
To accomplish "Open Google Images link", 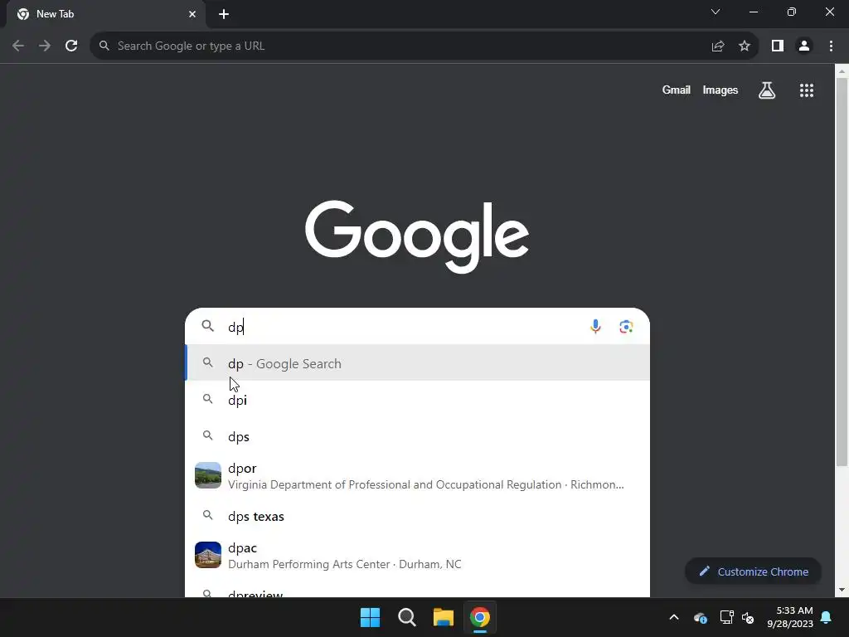I will [720, 90].
